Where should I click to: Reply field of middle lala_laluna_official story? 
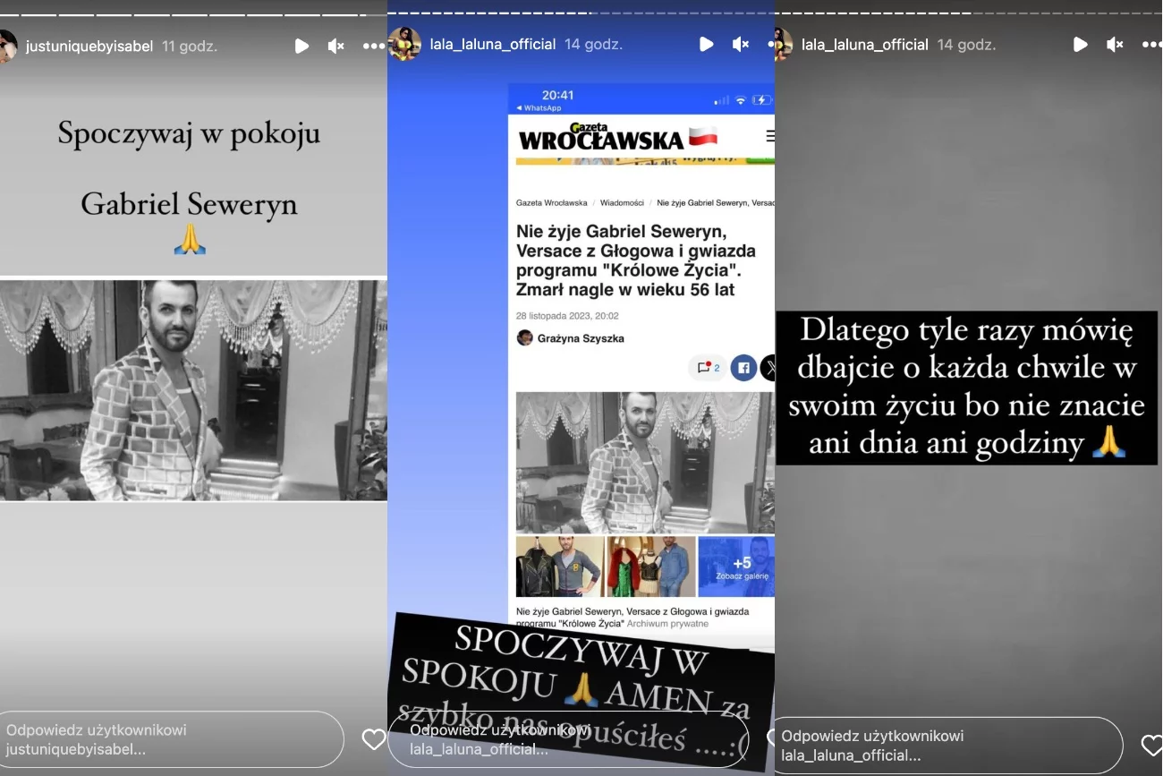click(568, 740)
